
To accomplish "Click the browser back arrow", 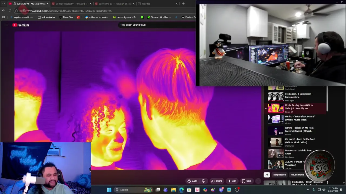I will tap(4, 11).
